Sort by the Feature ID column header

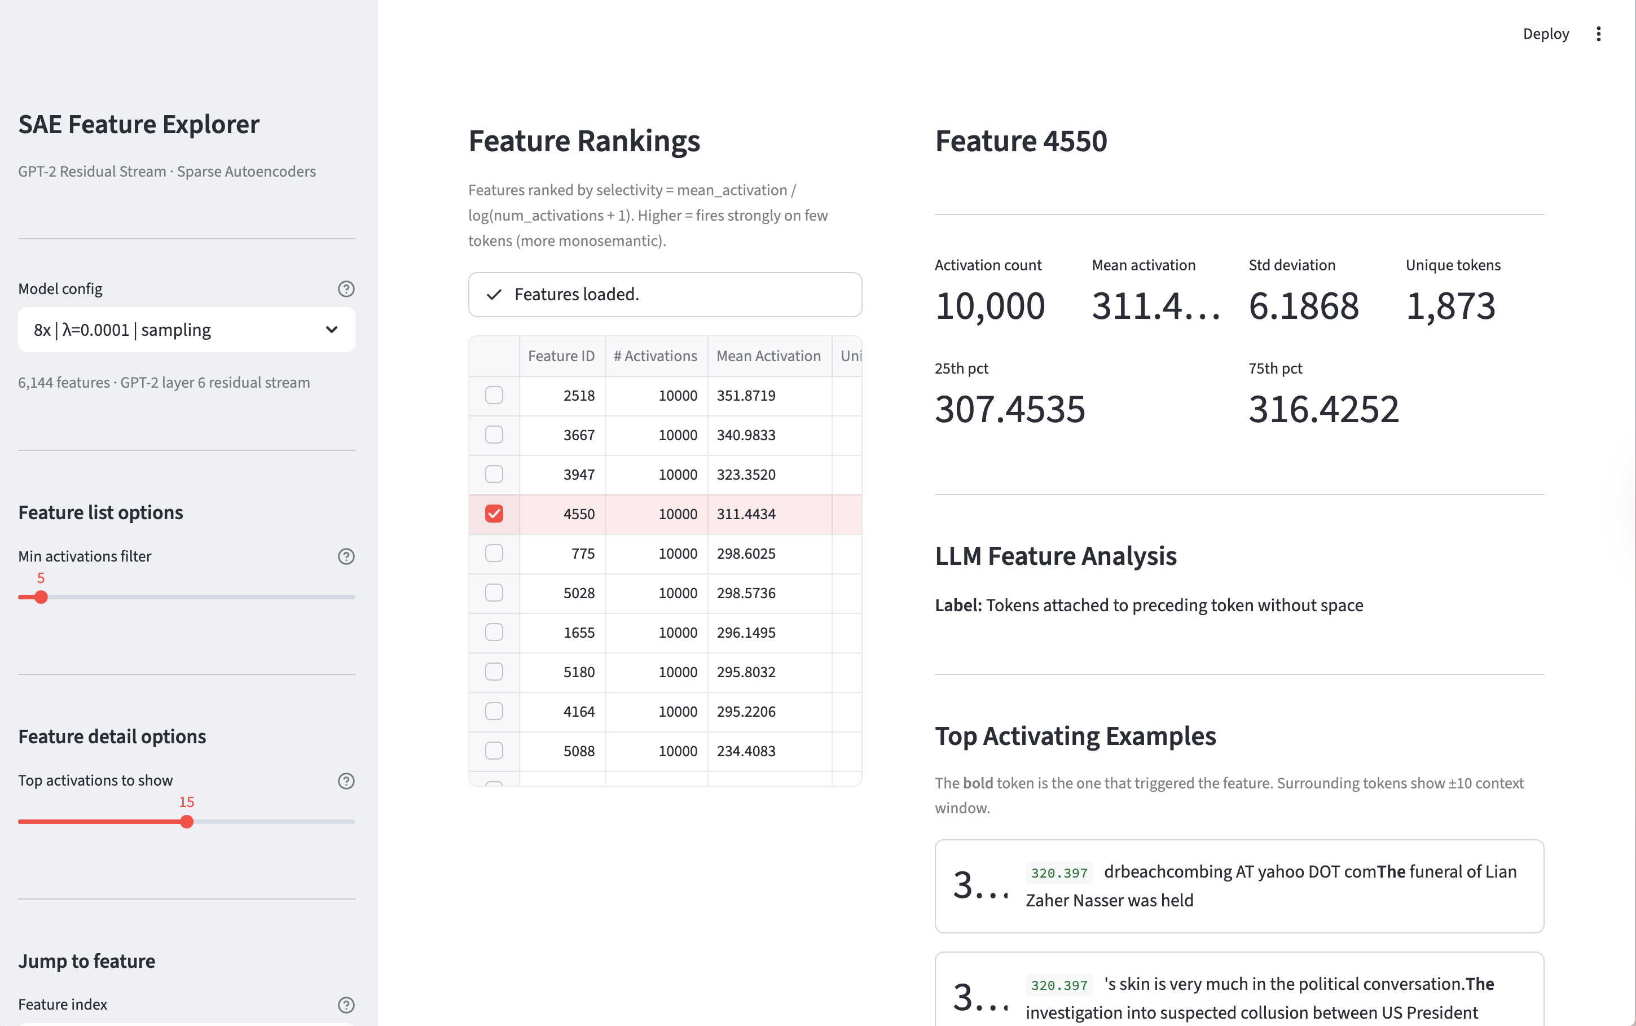pyautogui.click(x=561, y=356)
